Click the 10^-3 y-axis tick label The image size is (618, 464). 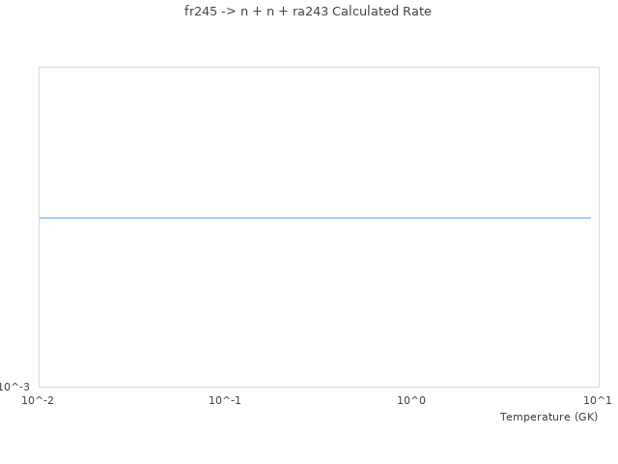(15, 387)
